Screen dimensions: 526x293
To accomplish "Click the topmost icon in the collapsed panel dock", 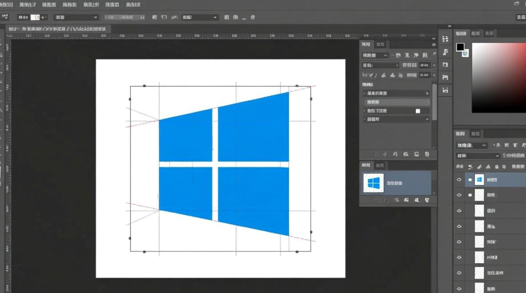I will [x=445, y=39].
